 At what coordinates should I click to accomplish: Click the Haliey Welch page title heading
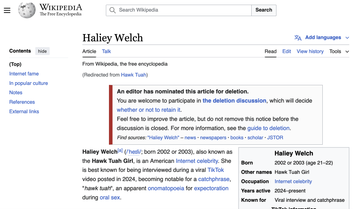click(113, 38)
